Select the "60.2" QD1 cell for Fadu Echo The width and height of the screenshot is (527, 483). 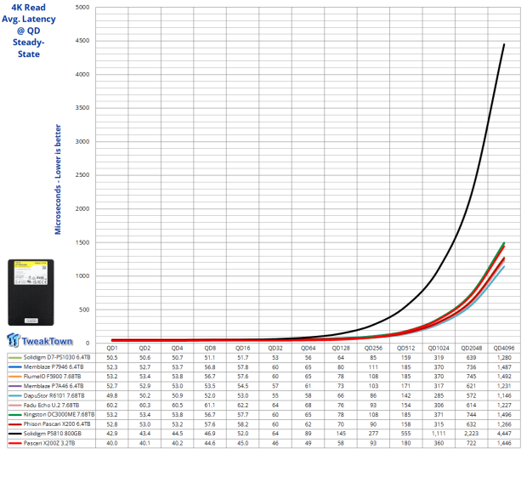pyautogui.click(x=112, y=406)
